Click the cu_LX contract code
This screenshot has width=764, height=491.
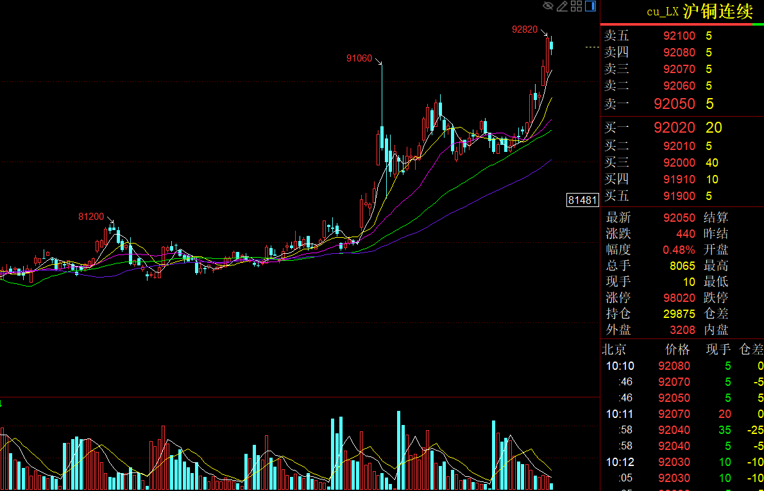click(x=662, y=12)
